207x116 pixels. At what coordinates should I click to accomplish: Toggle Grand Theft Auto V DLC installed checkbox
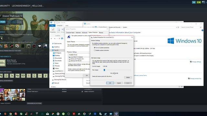82,92
